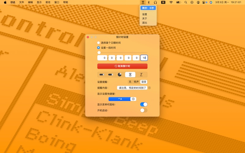This screenshot has width=245, height=153.
Task: Set the reminder type to 铃声
Action: (x=136, y=82)
